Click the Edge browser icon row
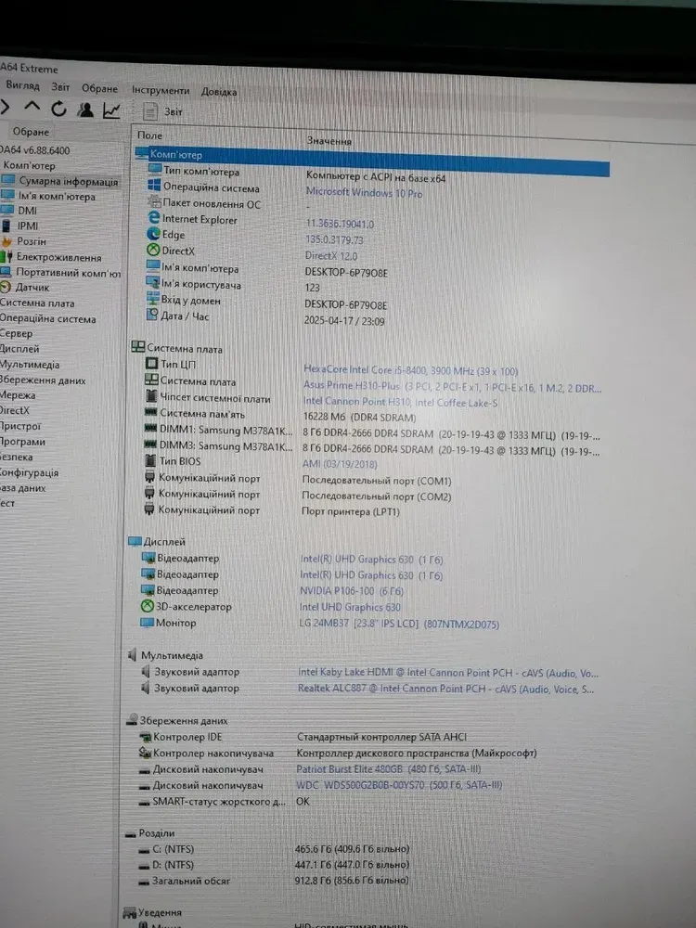 coord(154,236)
